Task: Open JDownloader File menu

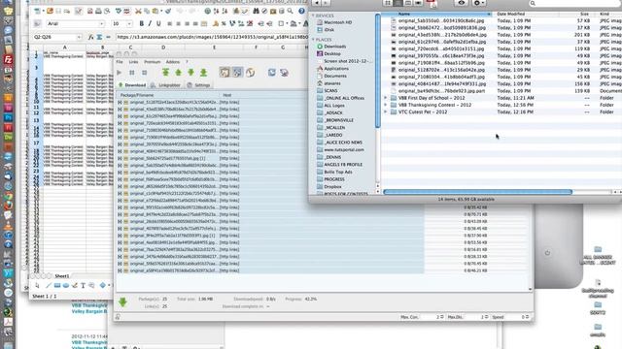Action: coord(120,62)
